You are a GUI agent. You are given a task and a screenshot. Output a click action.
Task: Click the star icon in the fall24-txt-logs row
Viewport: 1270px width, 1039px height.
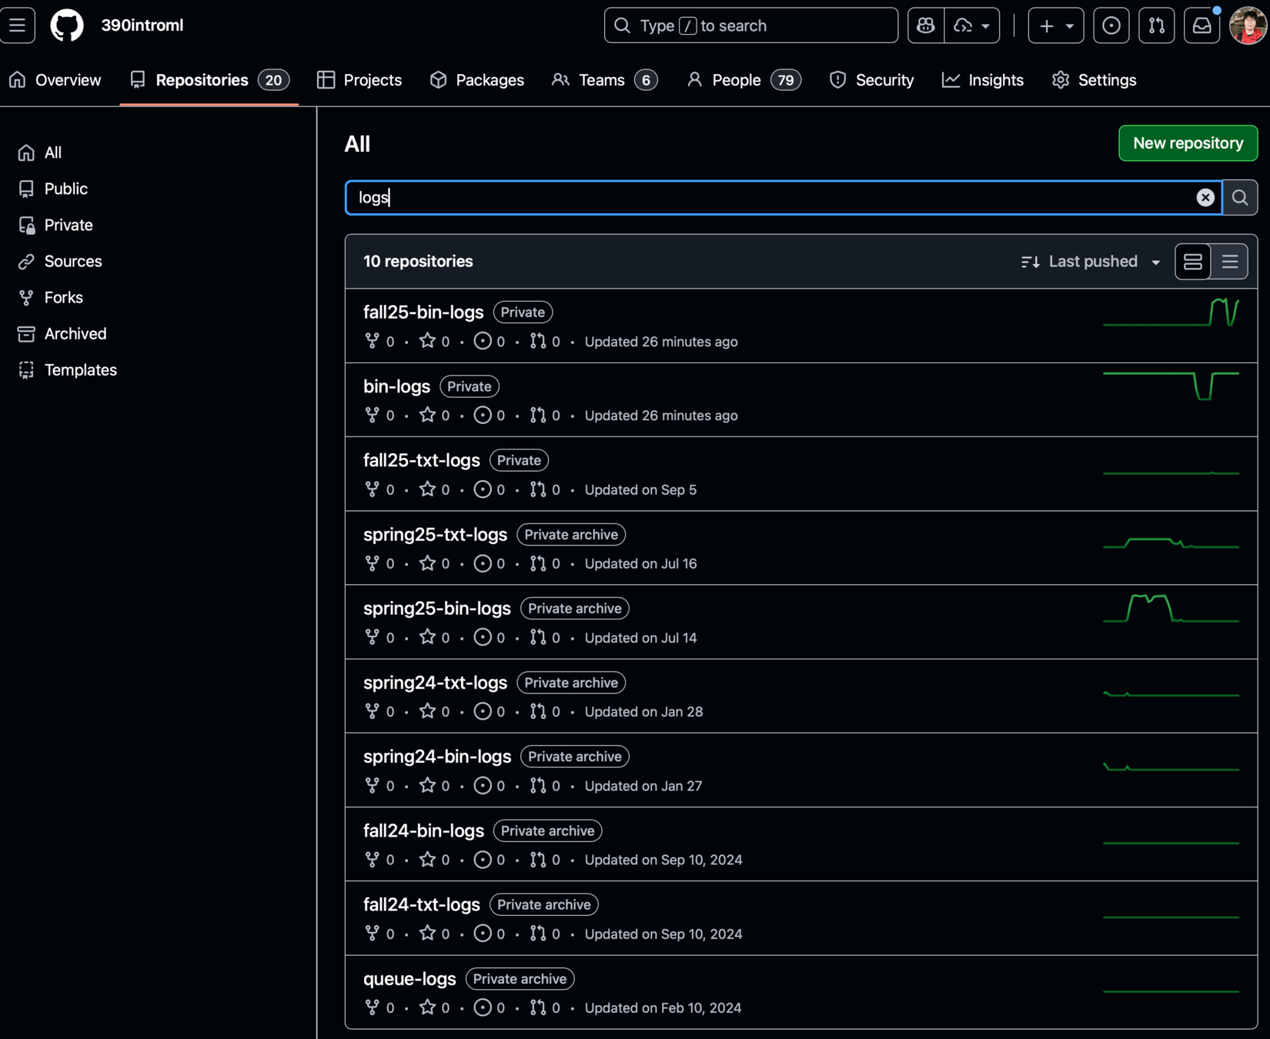click(x=428, y=933)
